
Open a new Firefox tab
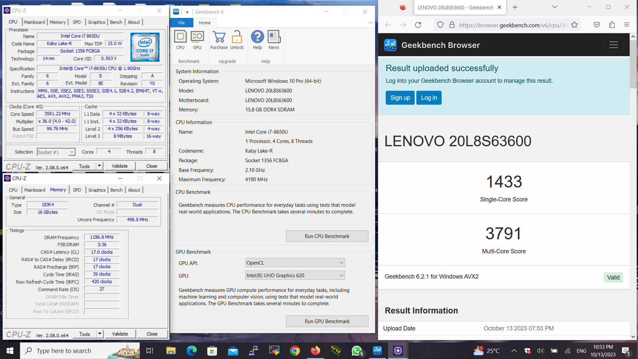click(515, 7)
